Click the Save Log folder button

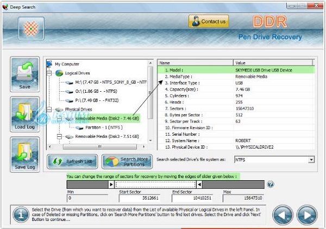pos(25,155)
